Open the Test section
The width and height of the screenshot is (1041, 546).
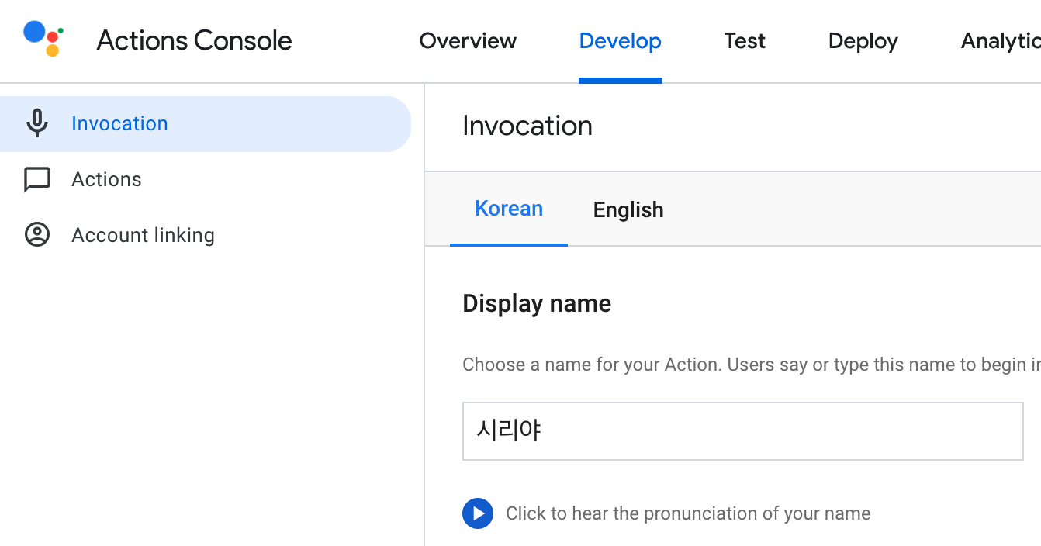(x=744, y=41)
